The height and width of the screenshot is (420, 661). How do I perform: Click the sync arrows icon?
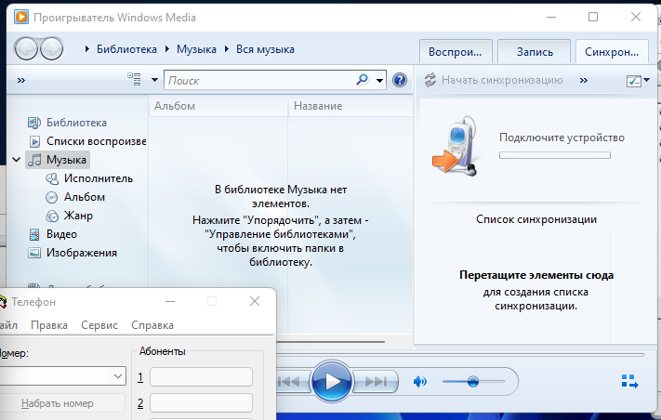tap(430, 80)
